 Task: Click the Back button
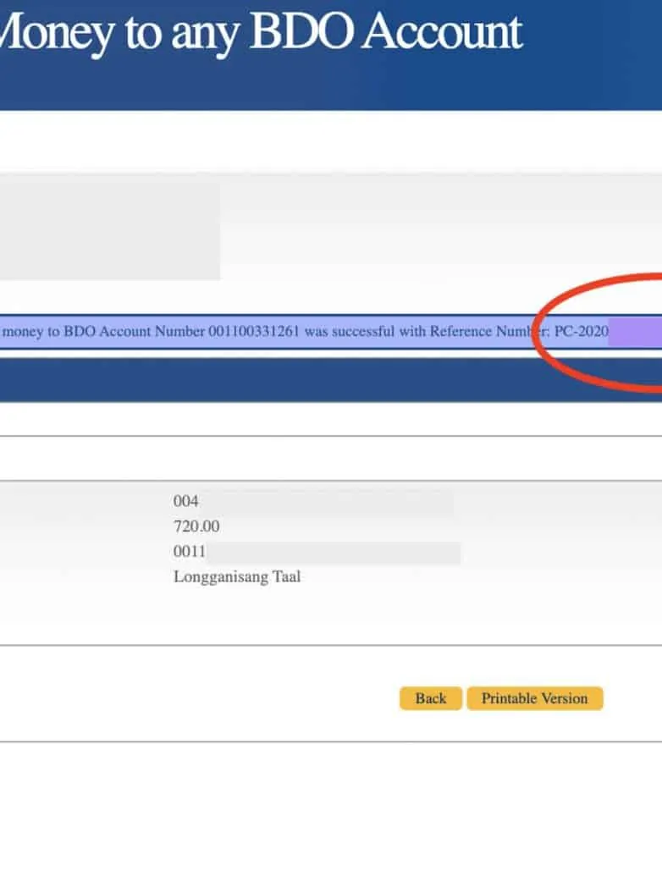[430, 698]
